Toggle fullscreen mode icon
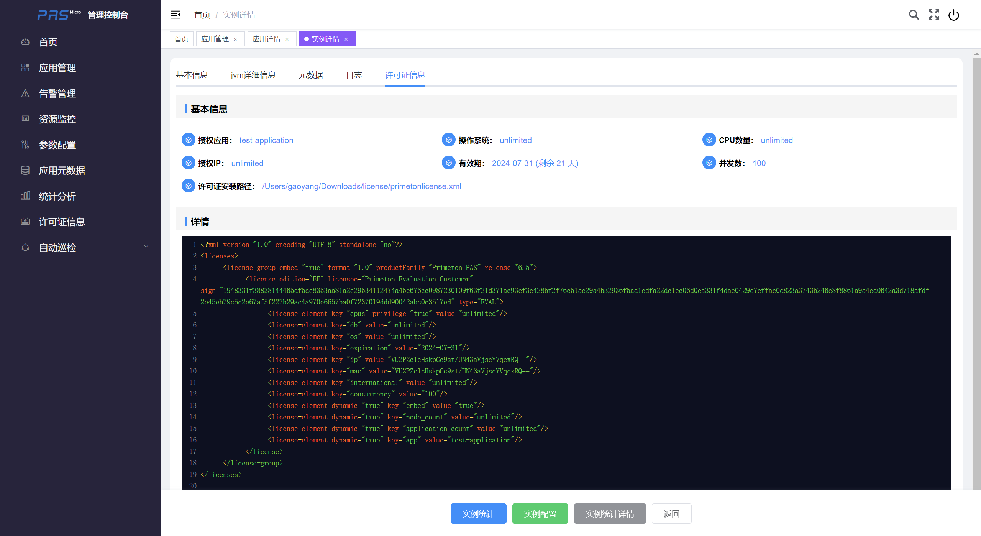The image size is (981, 536). 933,15
